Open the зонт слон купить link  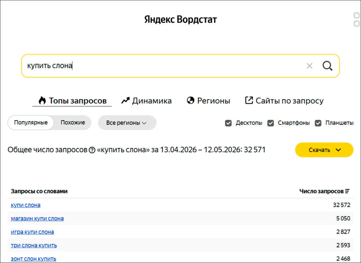tap(33, 259)
